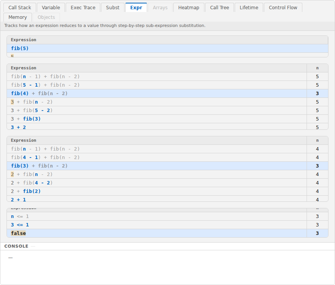Viewport: 335px width, 285px height.
Task: Click the tab description text about sub-expression substitution
Action: click(x=104, y=25)
